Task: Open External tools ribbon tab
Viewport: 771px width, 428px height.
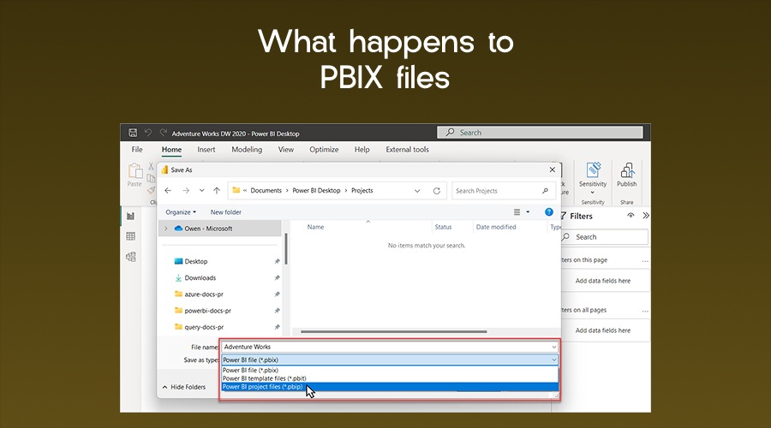Action: pos(407,150)
